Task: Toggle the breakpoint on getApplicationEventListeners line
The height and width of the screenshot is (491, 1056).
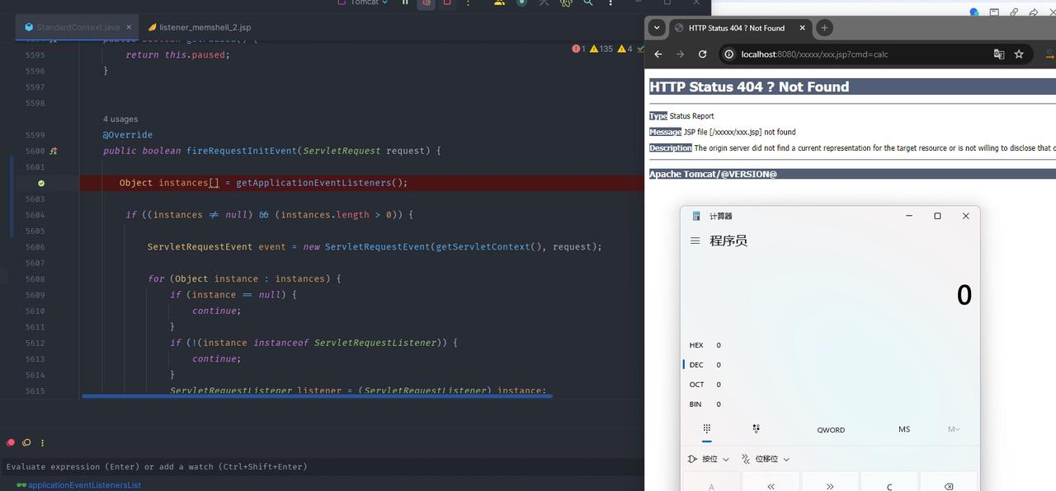Action: click(41, 183)
